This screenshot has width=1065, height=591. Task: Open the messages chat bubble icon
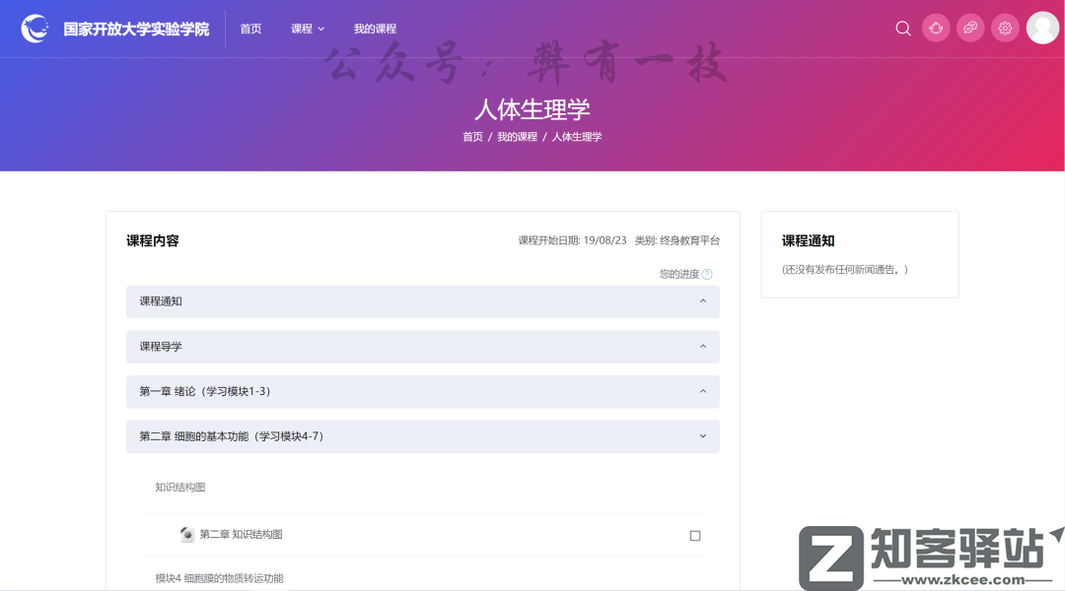click(x=970, y=28)
